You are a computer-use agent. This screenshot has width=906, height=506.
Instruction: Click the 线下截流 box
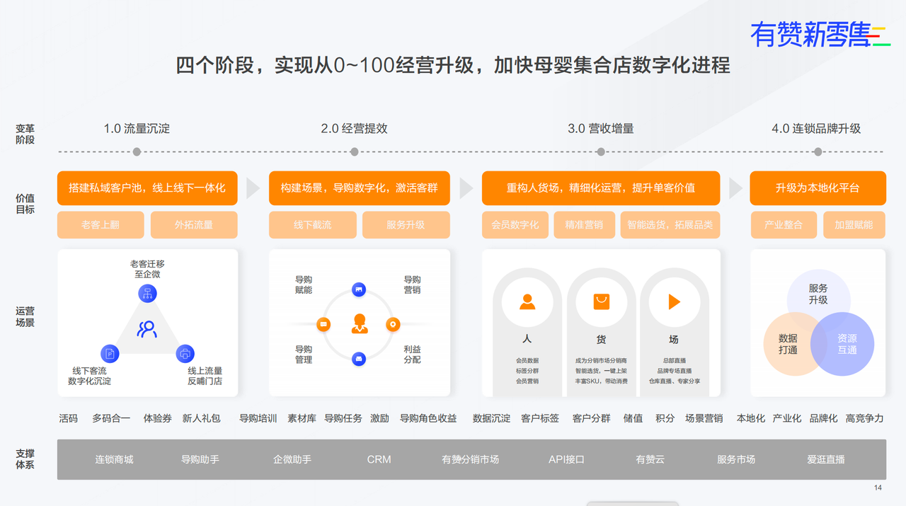312,225
